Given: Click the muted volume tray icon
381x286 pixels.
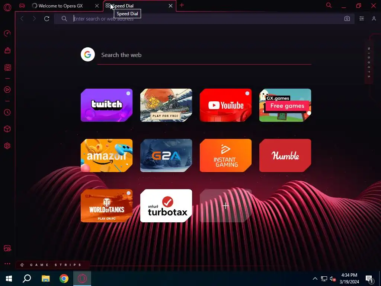Looking at the screenshot, I should tap(333, 279).
